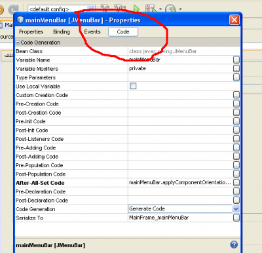Open editor button for Post-Adding Code
This screenshot has height=253, width=262.
(236, 157)
